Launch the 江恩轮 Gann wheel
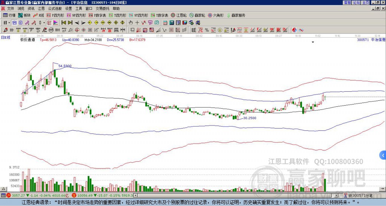The height and width of the screenshot is (206, 386). pos(179,15)
